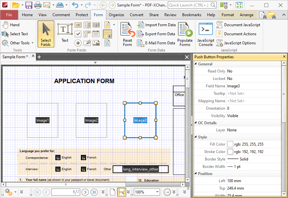Switch to the Comment ribbon tab
This screenshot has width=288, height=198.
pos(61,15)
